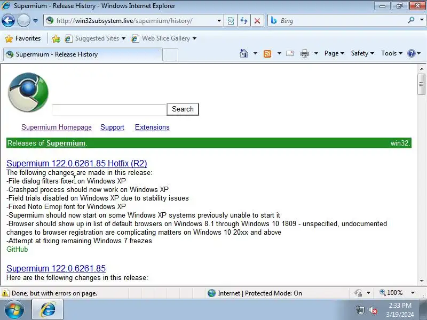
Task: Click text '-Fixed Noto Emoji font for Windows XP'
Action: point(66,207)
